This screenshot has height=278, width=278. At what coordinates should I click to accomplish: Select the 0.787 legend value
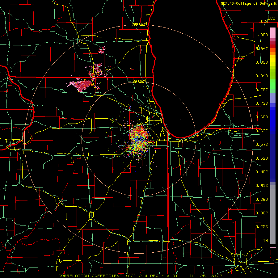pos(262,90)
